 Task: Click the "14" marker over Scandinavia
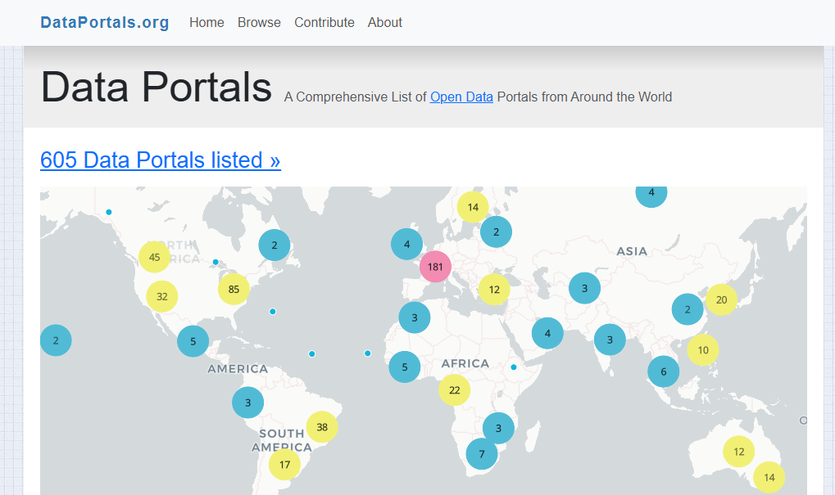coord(472,207)
